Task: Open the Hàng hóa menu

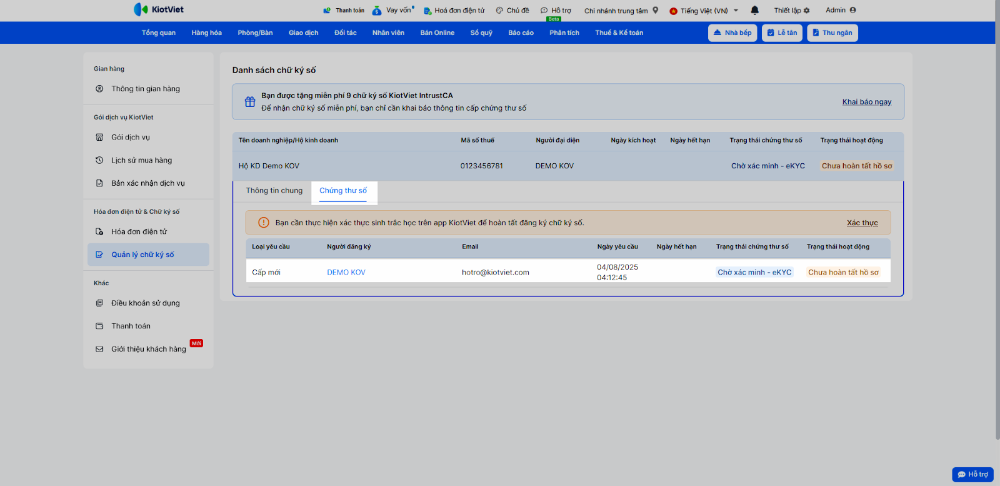Action: point(207,33)
